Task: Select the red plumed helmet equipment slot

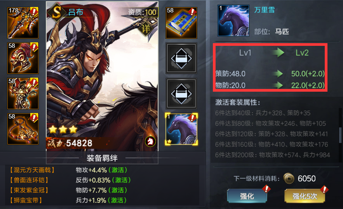Action: [x=23, y=58]
